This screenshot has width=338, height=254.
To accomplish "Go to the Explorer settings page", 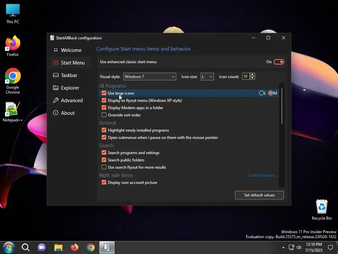I will (71, 88).
